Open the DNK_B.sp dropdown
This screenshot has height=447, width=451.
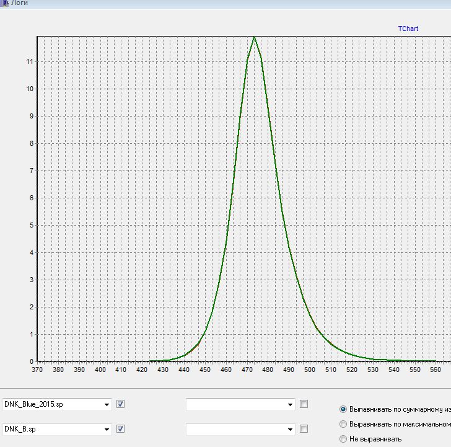coord(107,429)
